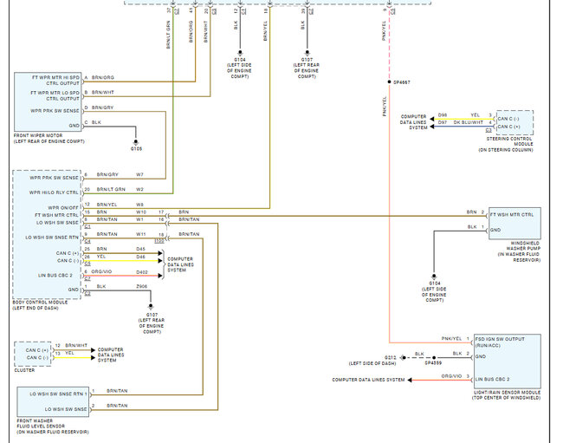The height and width of the screenshot is (443, 563).
Task: Select the WINDSHIELD WASHER PUMP label
Action: [x=523, y=245]
